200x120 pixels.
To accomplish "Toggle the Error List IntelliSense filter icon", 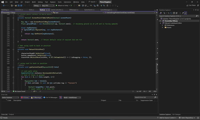I will coord(61,97).
